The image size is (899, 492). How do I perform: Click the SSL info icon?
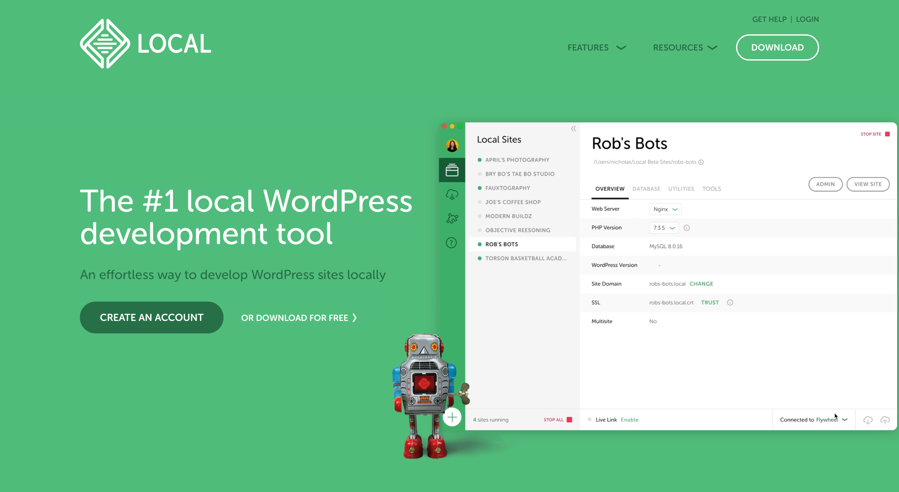click(x=730, y=303)
